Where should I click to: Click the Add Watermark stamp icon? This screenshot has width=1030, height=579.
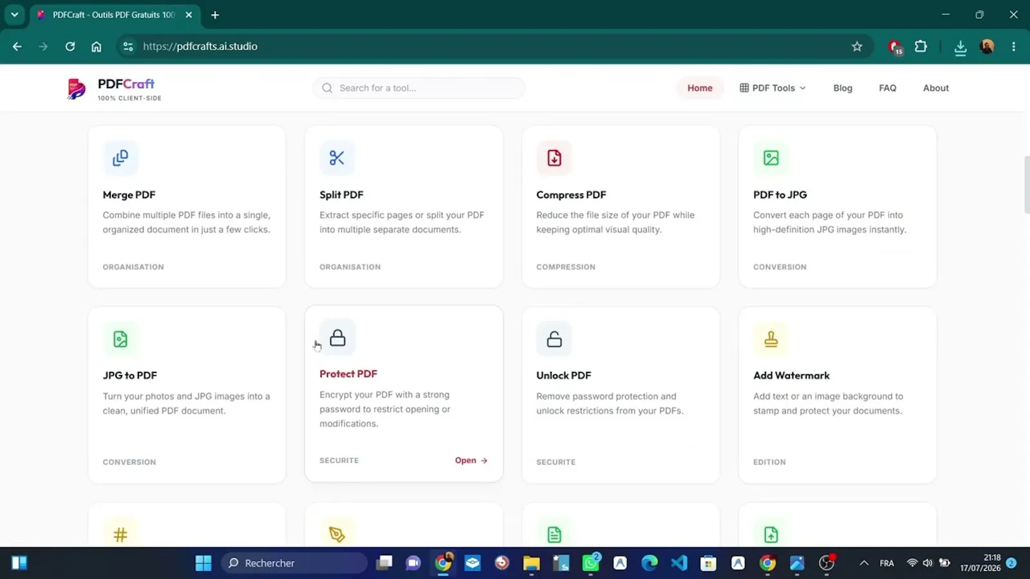[x=771, y=339]
